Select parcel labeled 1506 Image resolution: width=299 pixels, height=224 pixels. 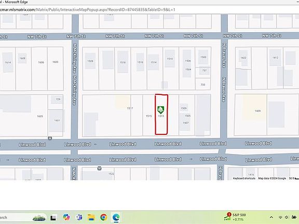click(x=188, y=61)
